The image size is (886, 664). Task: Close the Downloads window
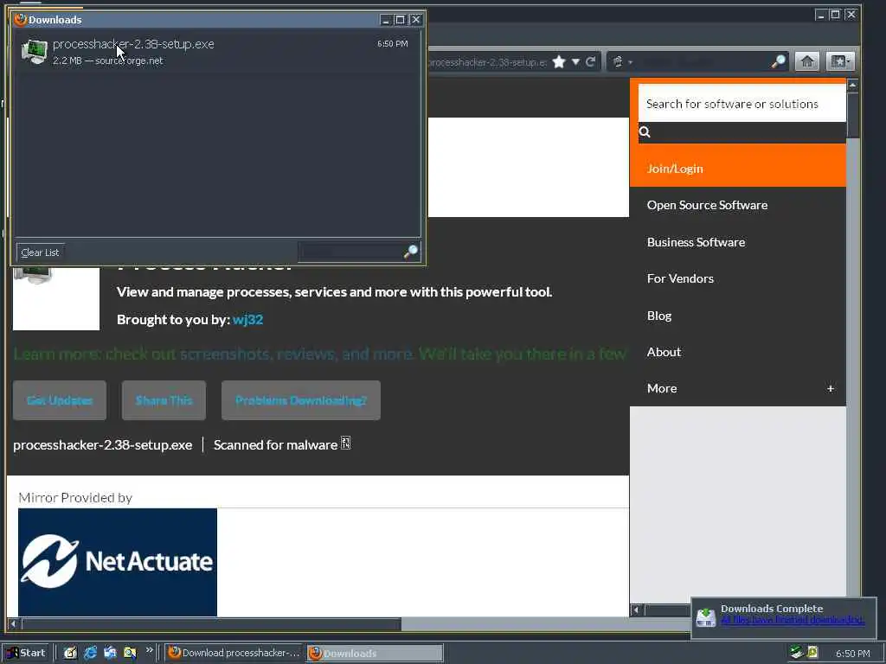tap(416, 20)
